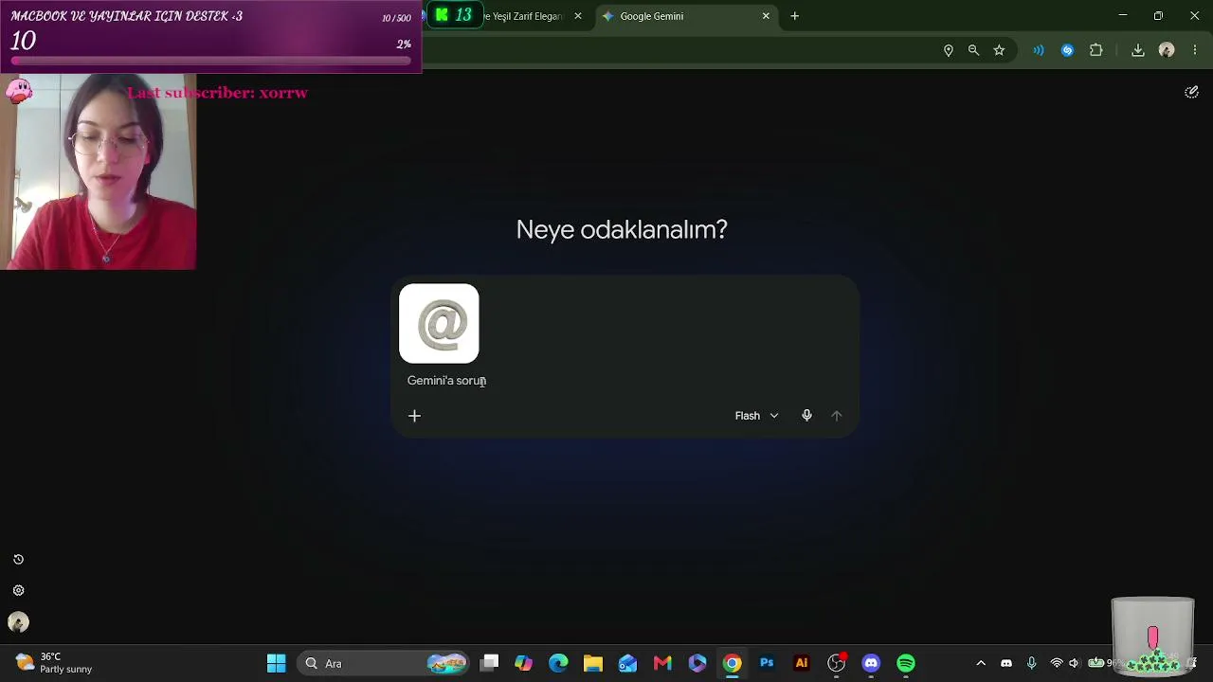
Task: Open Photoshop from the taskbar
Action: tap(767, 663)
